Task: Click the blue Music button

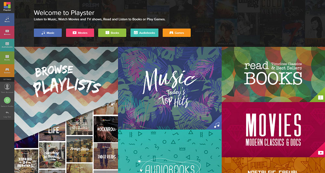Action: [x=48, y=33]
